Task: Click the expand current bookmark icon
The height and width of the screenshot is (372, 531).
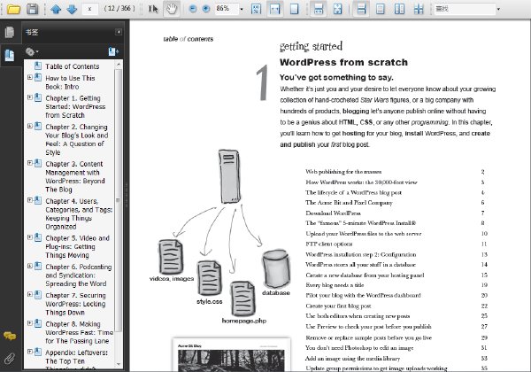Action: [113, 51]
